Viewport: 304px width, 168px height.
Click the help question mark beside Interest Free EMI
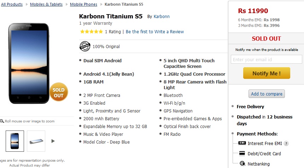[x=286, y=143]
